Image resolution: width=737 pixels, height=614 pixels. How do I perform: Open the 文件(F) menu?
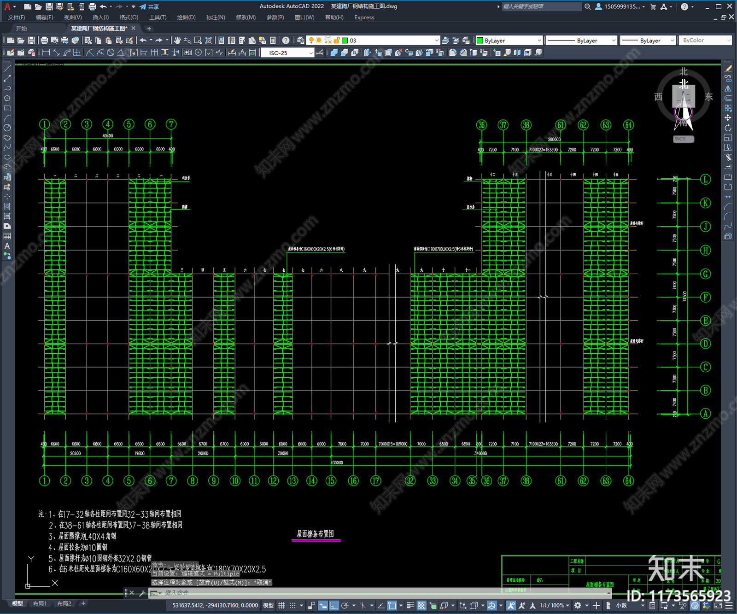pos(16,18)
